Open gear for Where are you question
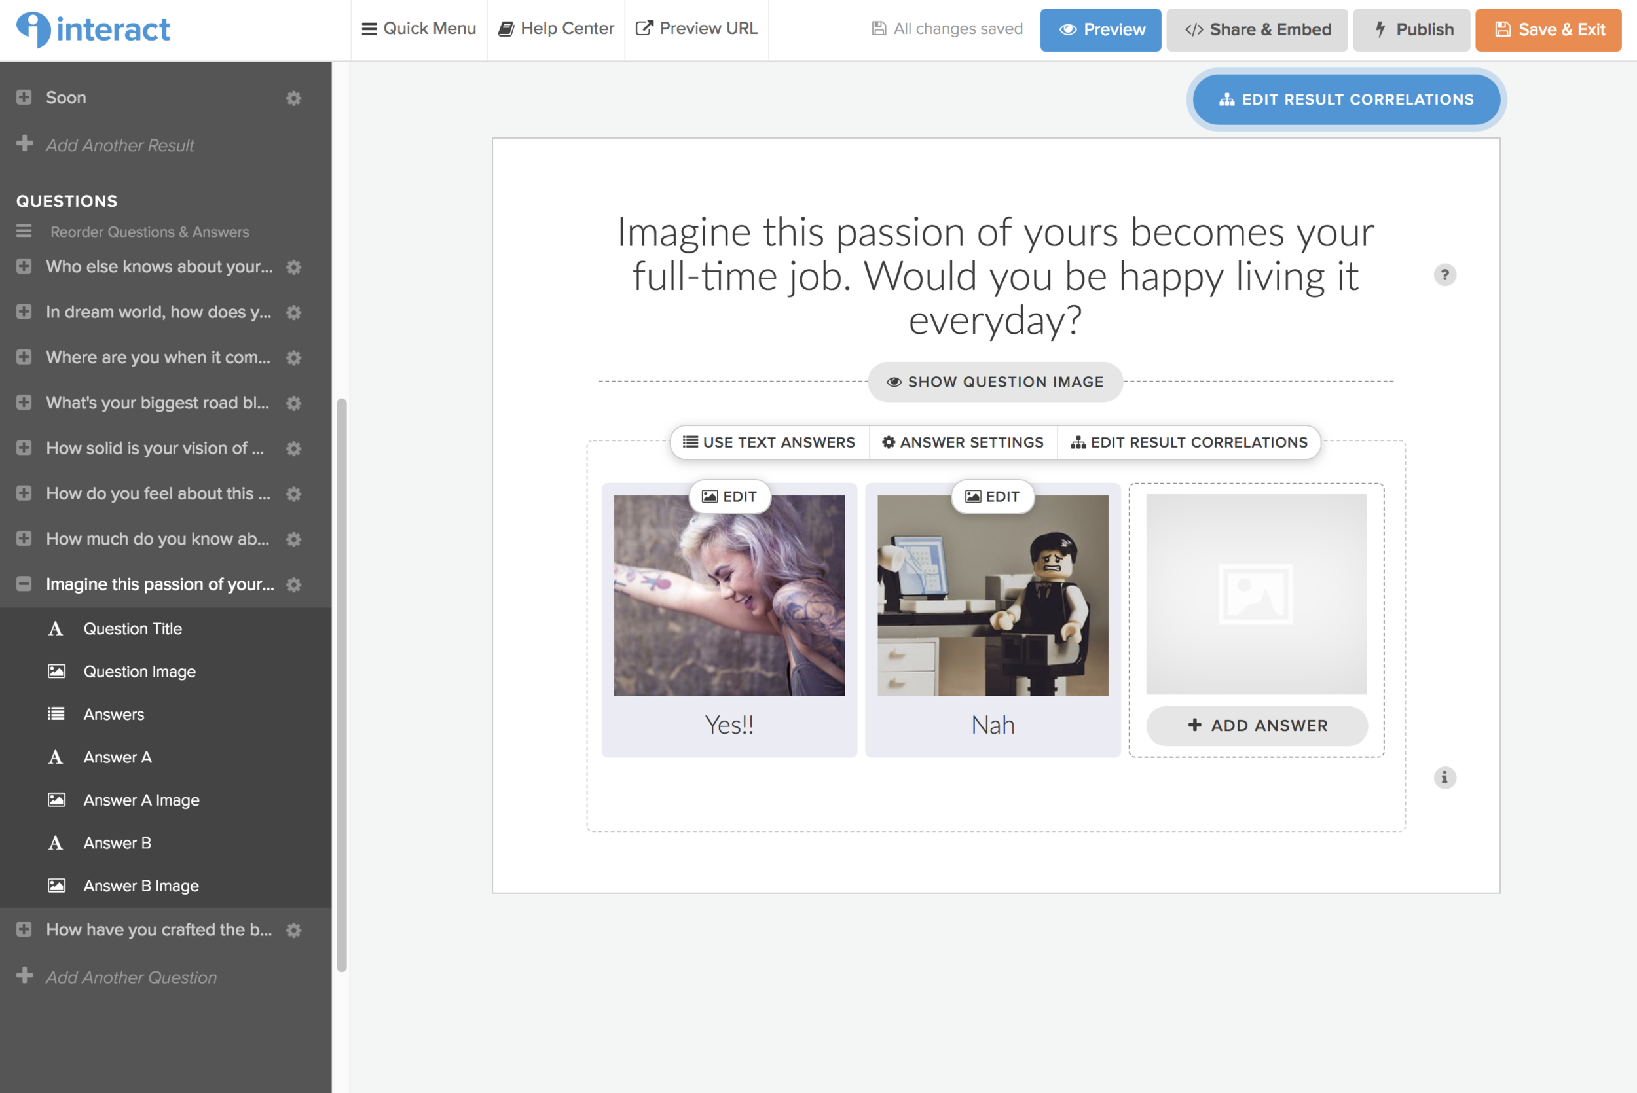The height and width of the screenshot is (1093, 1637). 293,357
